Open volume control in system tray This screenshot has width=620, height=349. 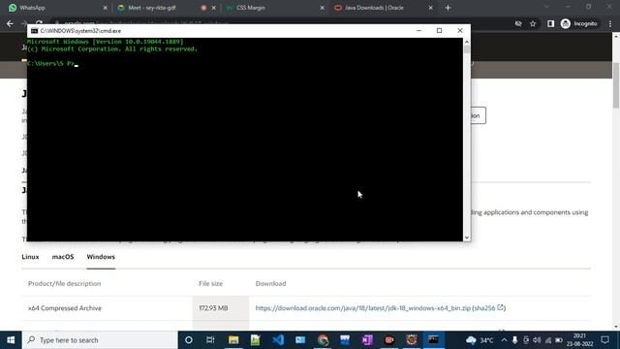(537, 340)
